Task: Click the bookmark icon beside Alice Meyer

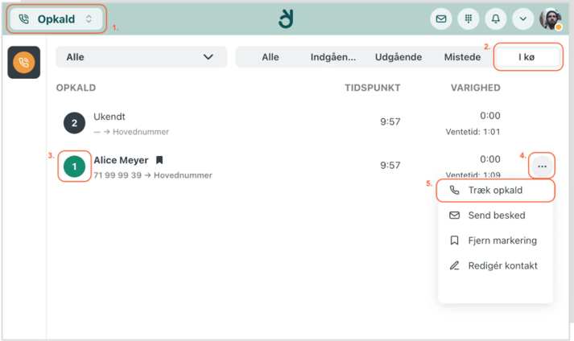Action: click(159, 160)
